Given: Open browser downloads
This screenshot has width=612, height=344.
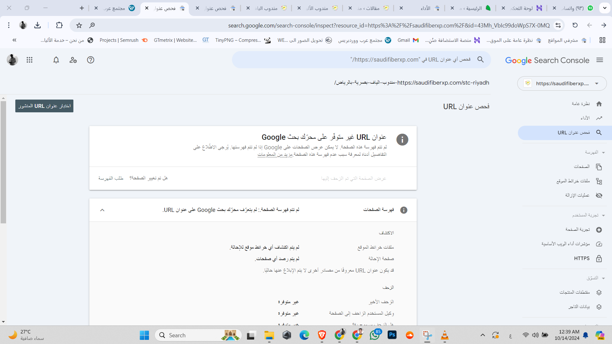Looking at the screenshot, I should tap(38, 25).
